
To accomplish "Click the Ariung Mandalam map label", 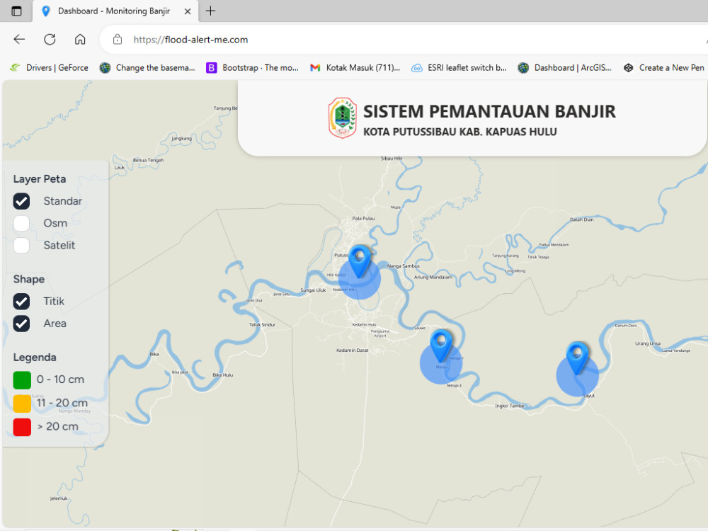I will pyautogui.click(x=433, y=277).
